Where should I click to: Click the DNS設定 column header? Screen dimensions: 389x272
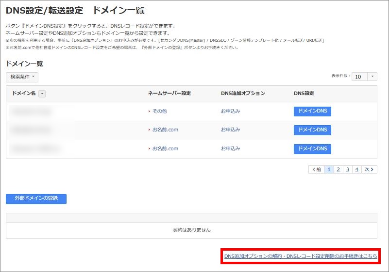(304, 94)
